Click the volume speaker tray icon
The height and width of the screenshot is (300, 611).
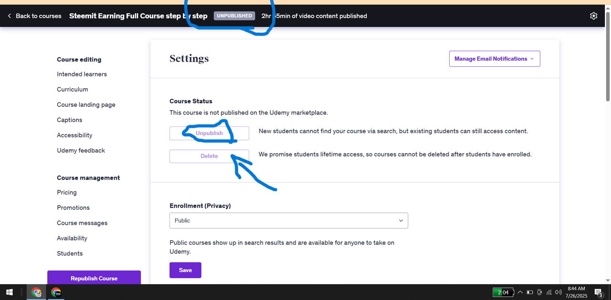[558, 292]
